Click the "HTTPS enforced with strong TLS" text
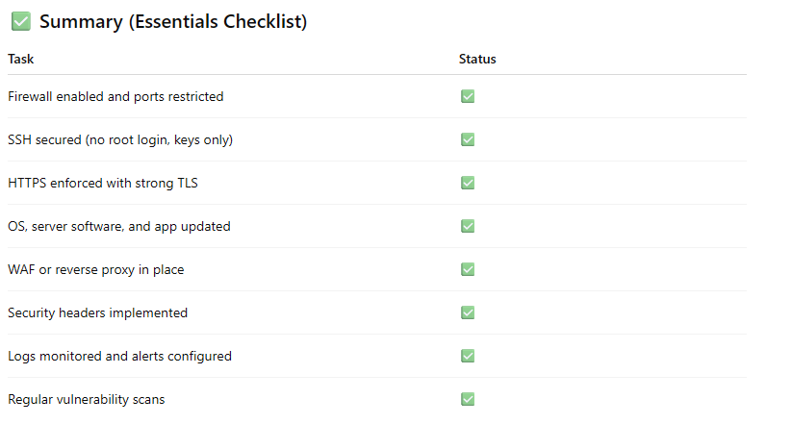The width and height of the screenshot is (792, 424). [103, 183]
